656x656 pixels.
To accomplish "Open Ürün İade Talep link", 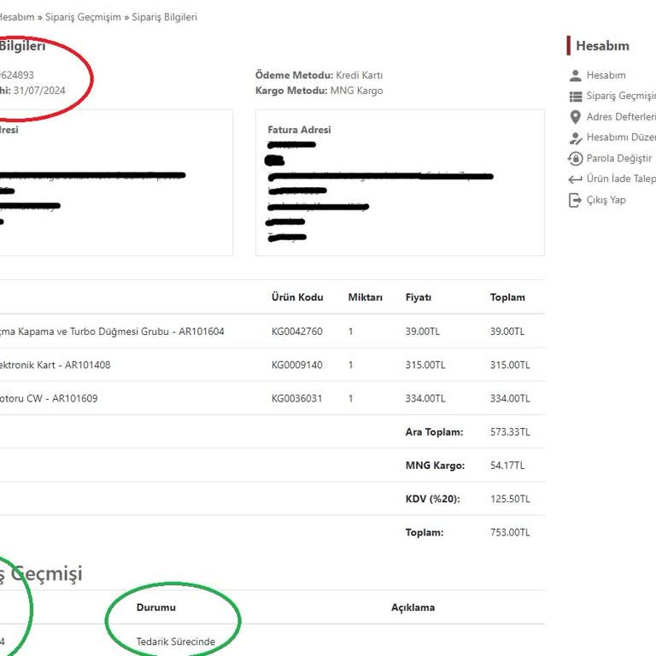I will point(621,179).
